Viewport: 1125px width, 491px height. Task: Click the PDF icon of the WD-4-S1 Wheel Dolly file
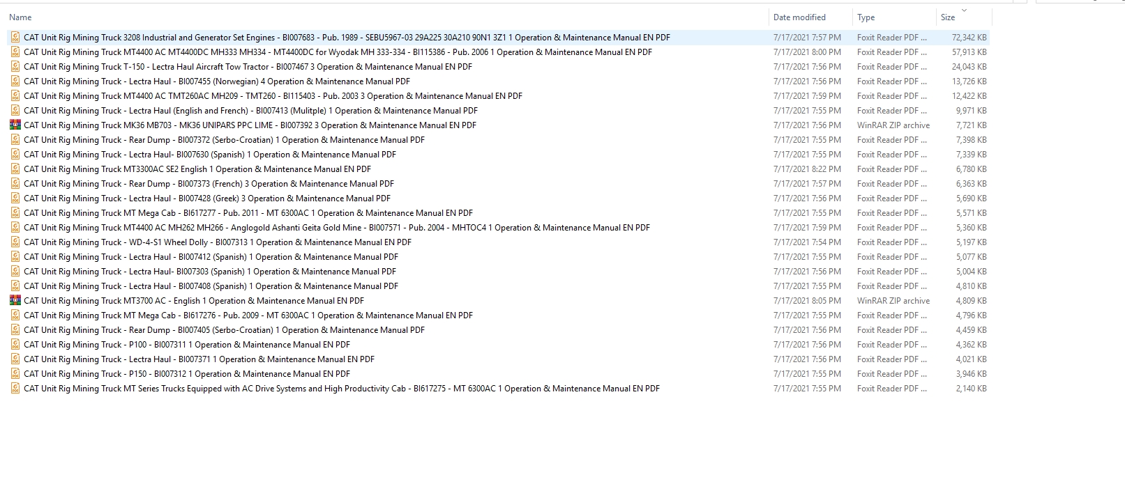pos(15,242)
